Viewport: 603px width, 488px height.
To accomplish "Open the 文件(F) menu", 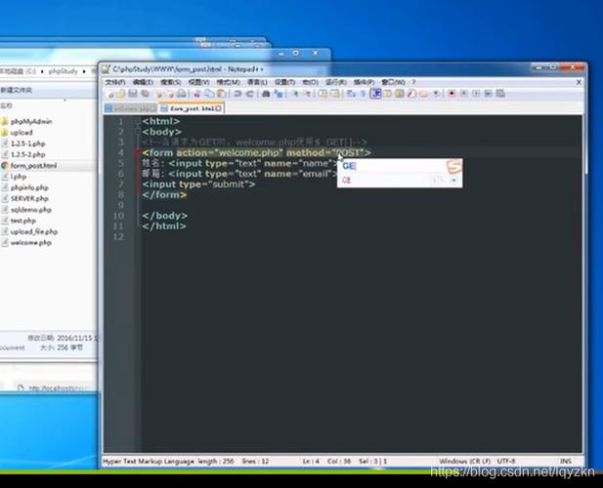I will pyautogui.click(x=115, y=82).
